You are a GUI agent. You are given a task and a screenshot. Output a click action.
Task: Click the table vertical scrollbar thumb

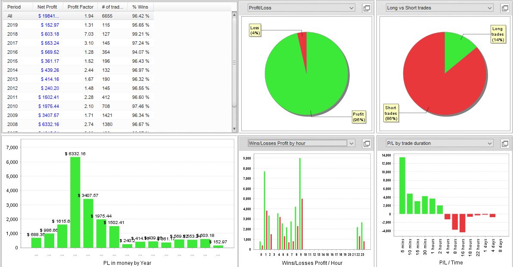234,62
